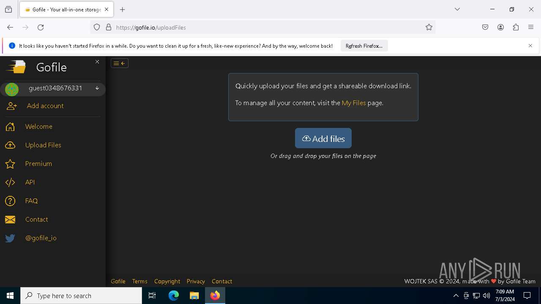The image size is (541, 304).
Task: Open the @gofile_io Twitter link
Action: coord(41,238)
